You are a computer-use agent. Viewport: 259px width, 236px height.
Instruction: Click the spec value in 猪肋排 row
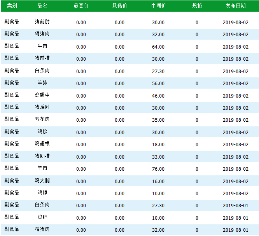[x=197, y=157]
